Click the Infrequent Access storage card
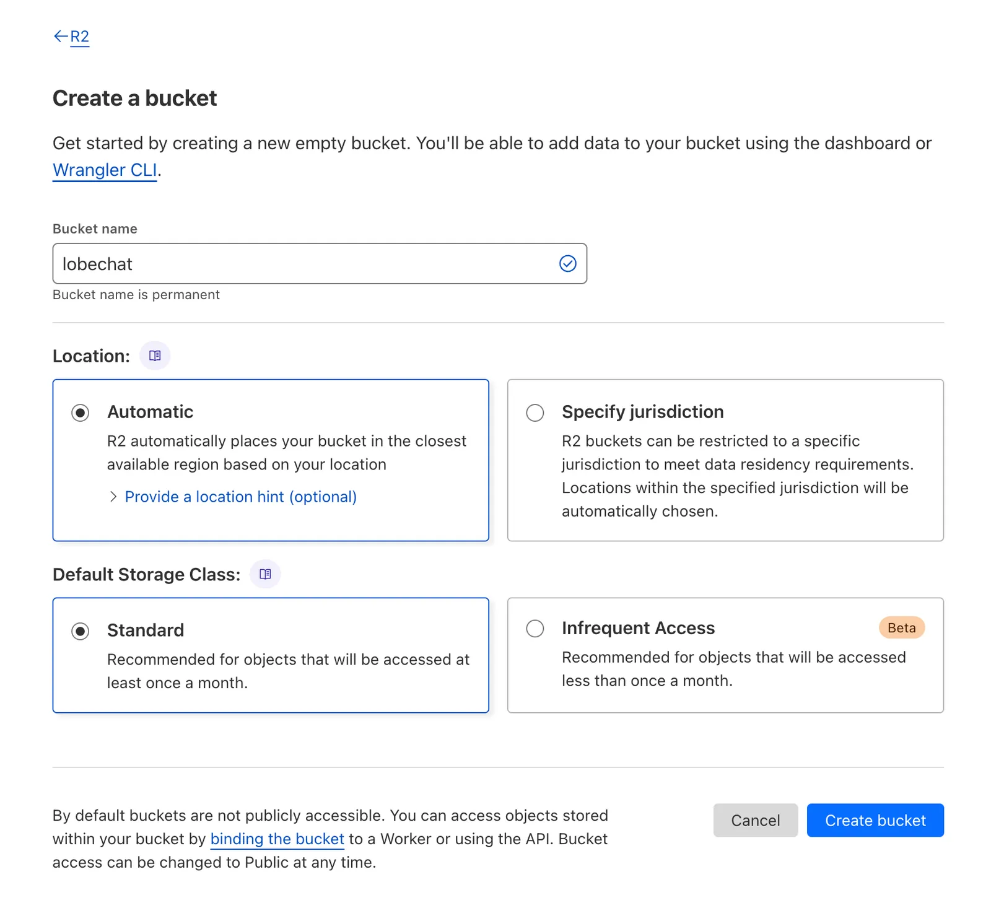The image size is (991, 916). (725, 655)
